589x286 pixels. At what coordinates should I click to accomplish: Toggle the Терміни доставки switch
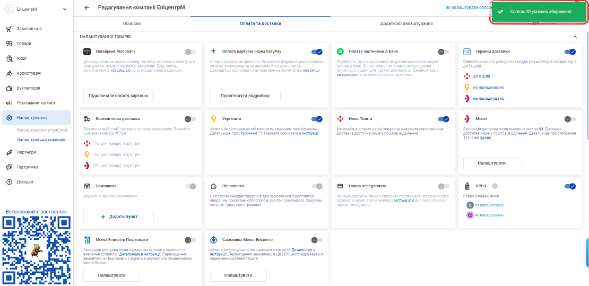[x=570, y=51]
